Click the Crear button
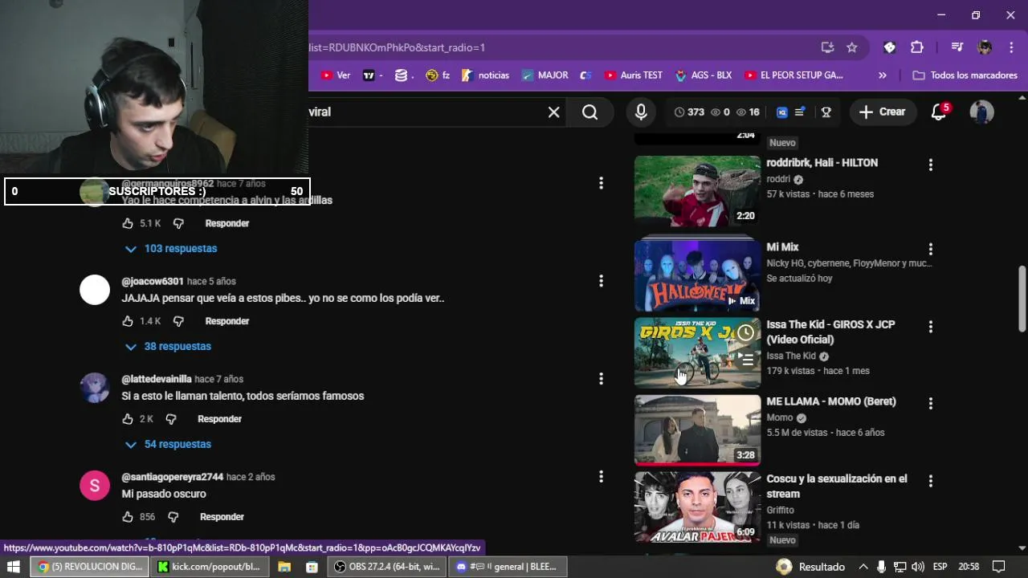The width and height of the screenshot is (1028, 578). click(882, 112)
